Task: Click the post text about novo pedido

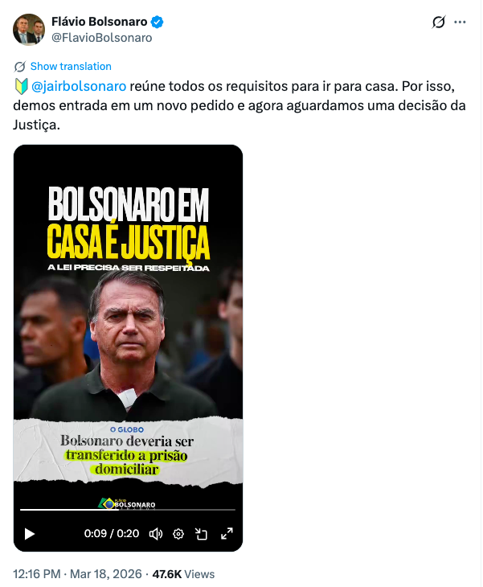Action: pyautogui.click(x=239, y=105)
